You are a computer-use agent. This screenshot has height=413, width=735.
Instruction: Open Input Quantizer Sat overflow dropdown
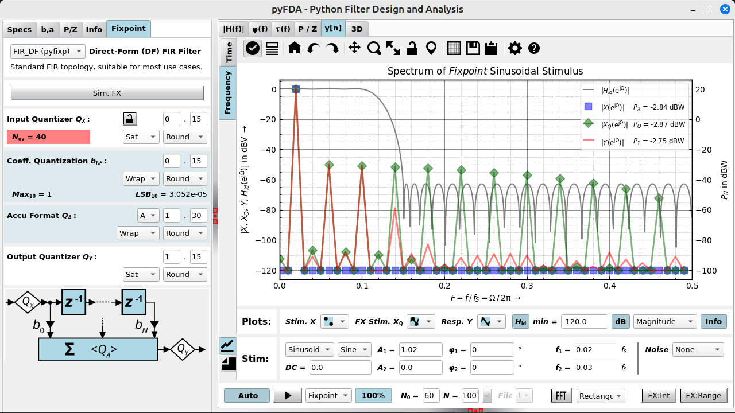click(x=141, y=137)
